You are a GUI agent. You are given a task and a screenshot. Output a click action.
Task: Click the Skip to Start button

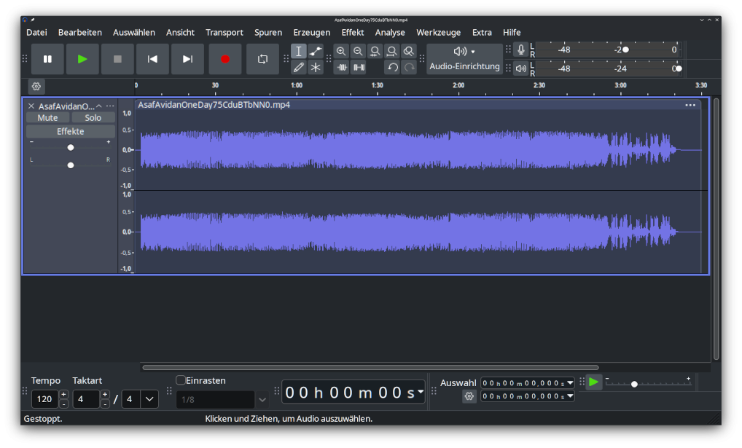tap(152, 59)
